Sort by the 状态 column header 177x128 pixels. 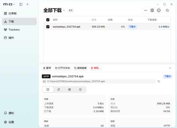[x=130, y=20]
